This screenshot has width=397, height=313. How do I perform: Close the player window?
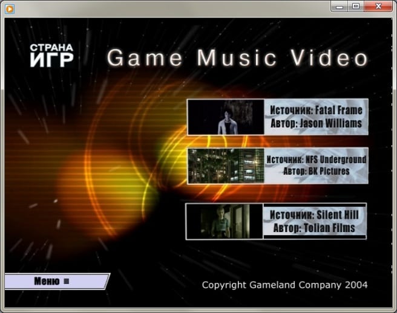[378, 7]
